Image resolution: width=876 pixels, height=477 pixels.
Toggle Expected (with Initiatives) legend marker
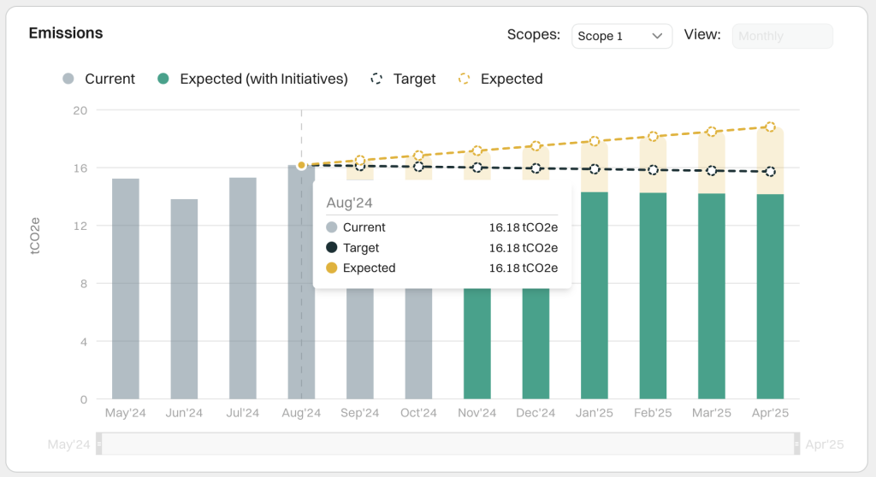[x=163, y=79]
